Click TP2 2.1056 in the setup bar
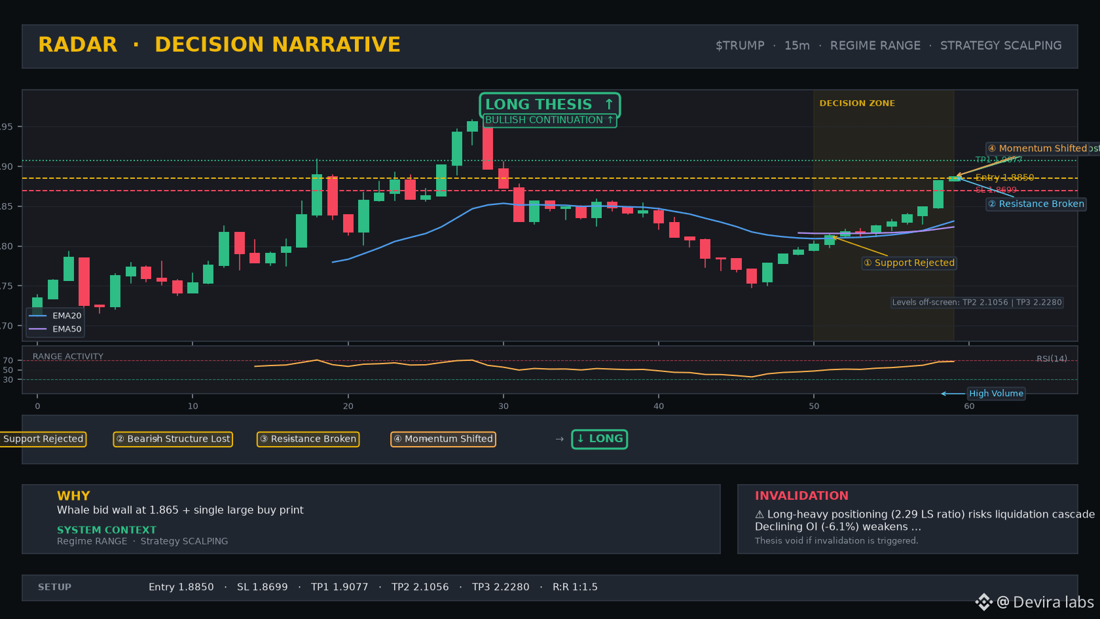 [x=420, y=588]
